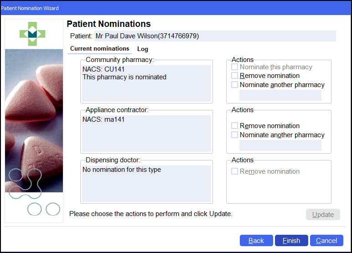The width and height of the screenshot is (352, 253).
Task: Select the Appliance contractor details box
Action: (x=146, y=134)
